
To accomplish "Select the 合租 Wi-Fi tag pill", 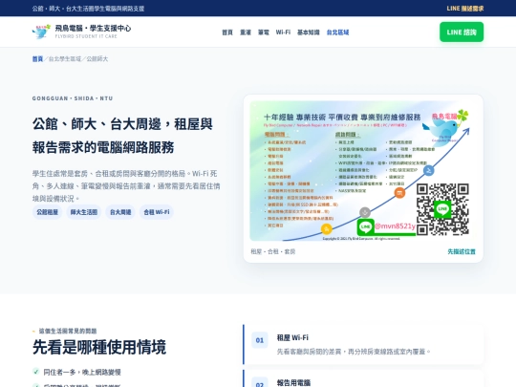I will tap(157, 212).
